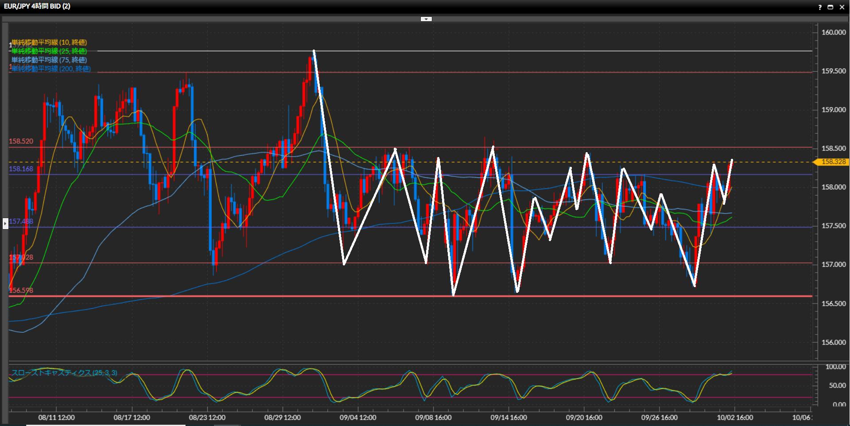Image resolution: width=850 pixels, height=426 pixels.
Task: Select the 10-period simple moving average label
Action: click(49, 42)
